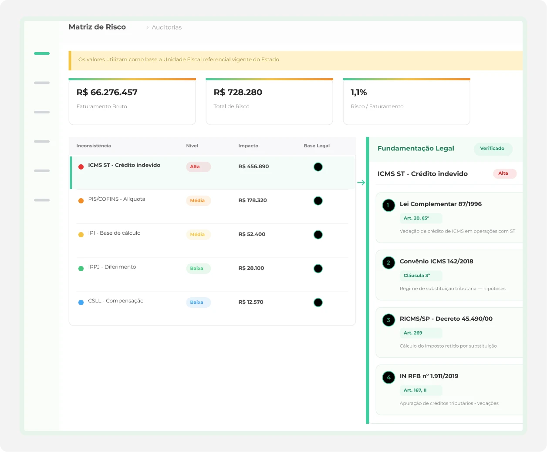Click the Art. 20, §5º tag
The image size is (547, 452).
pyautogui.click(x=420, y=218)
